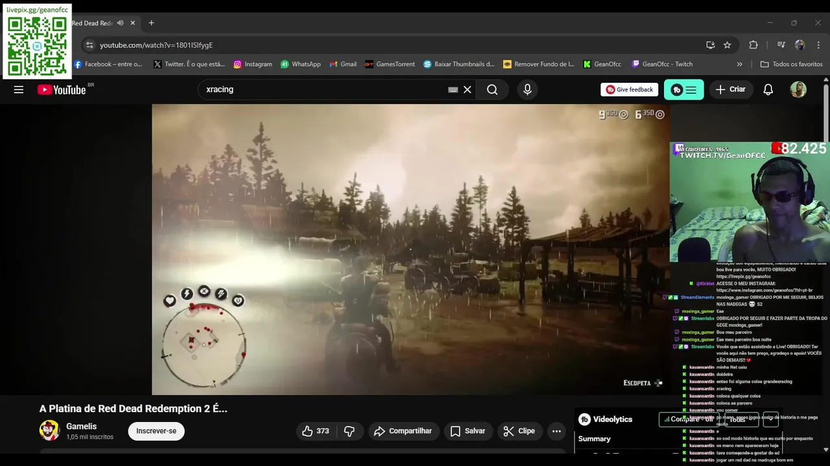Screen dimensions: 830x466
Task: Open the YouTube guide hamburger menu
Action: [x=19, y=90]
